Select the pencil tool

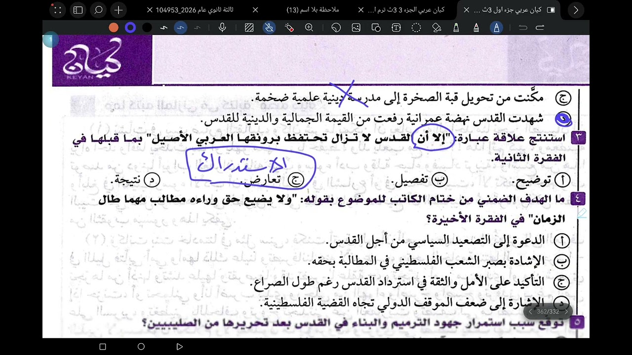pyautogui.click(x=476, y=28)
